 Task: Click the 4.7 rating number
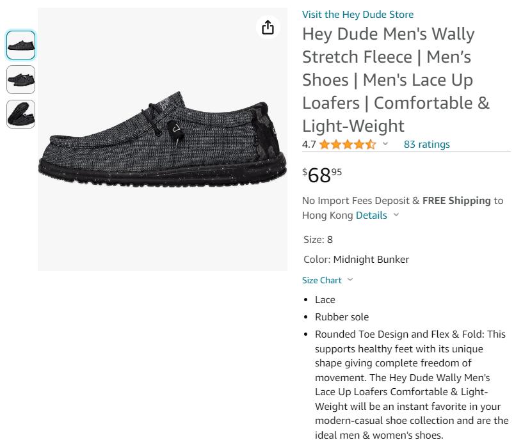point(309,145)
